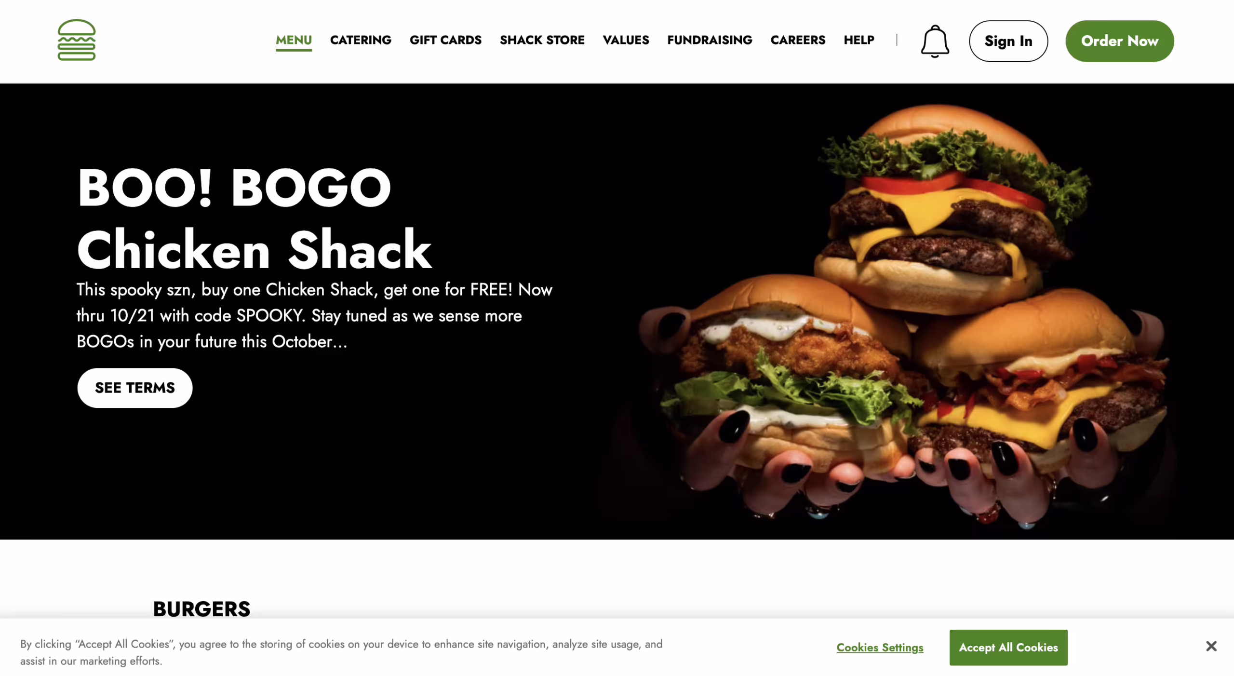The height and width of the screenshot is (676, 1234).
Task: Click the Shake Shack burger logo
Action: pos(77,40)
